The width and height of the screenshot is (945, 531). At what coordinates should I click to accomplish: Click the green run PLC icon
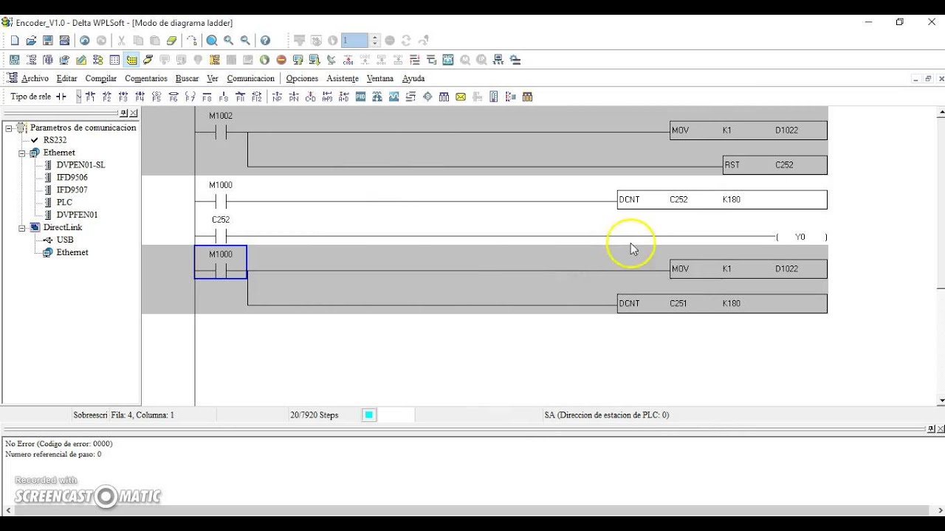click(x=264, y=60)
